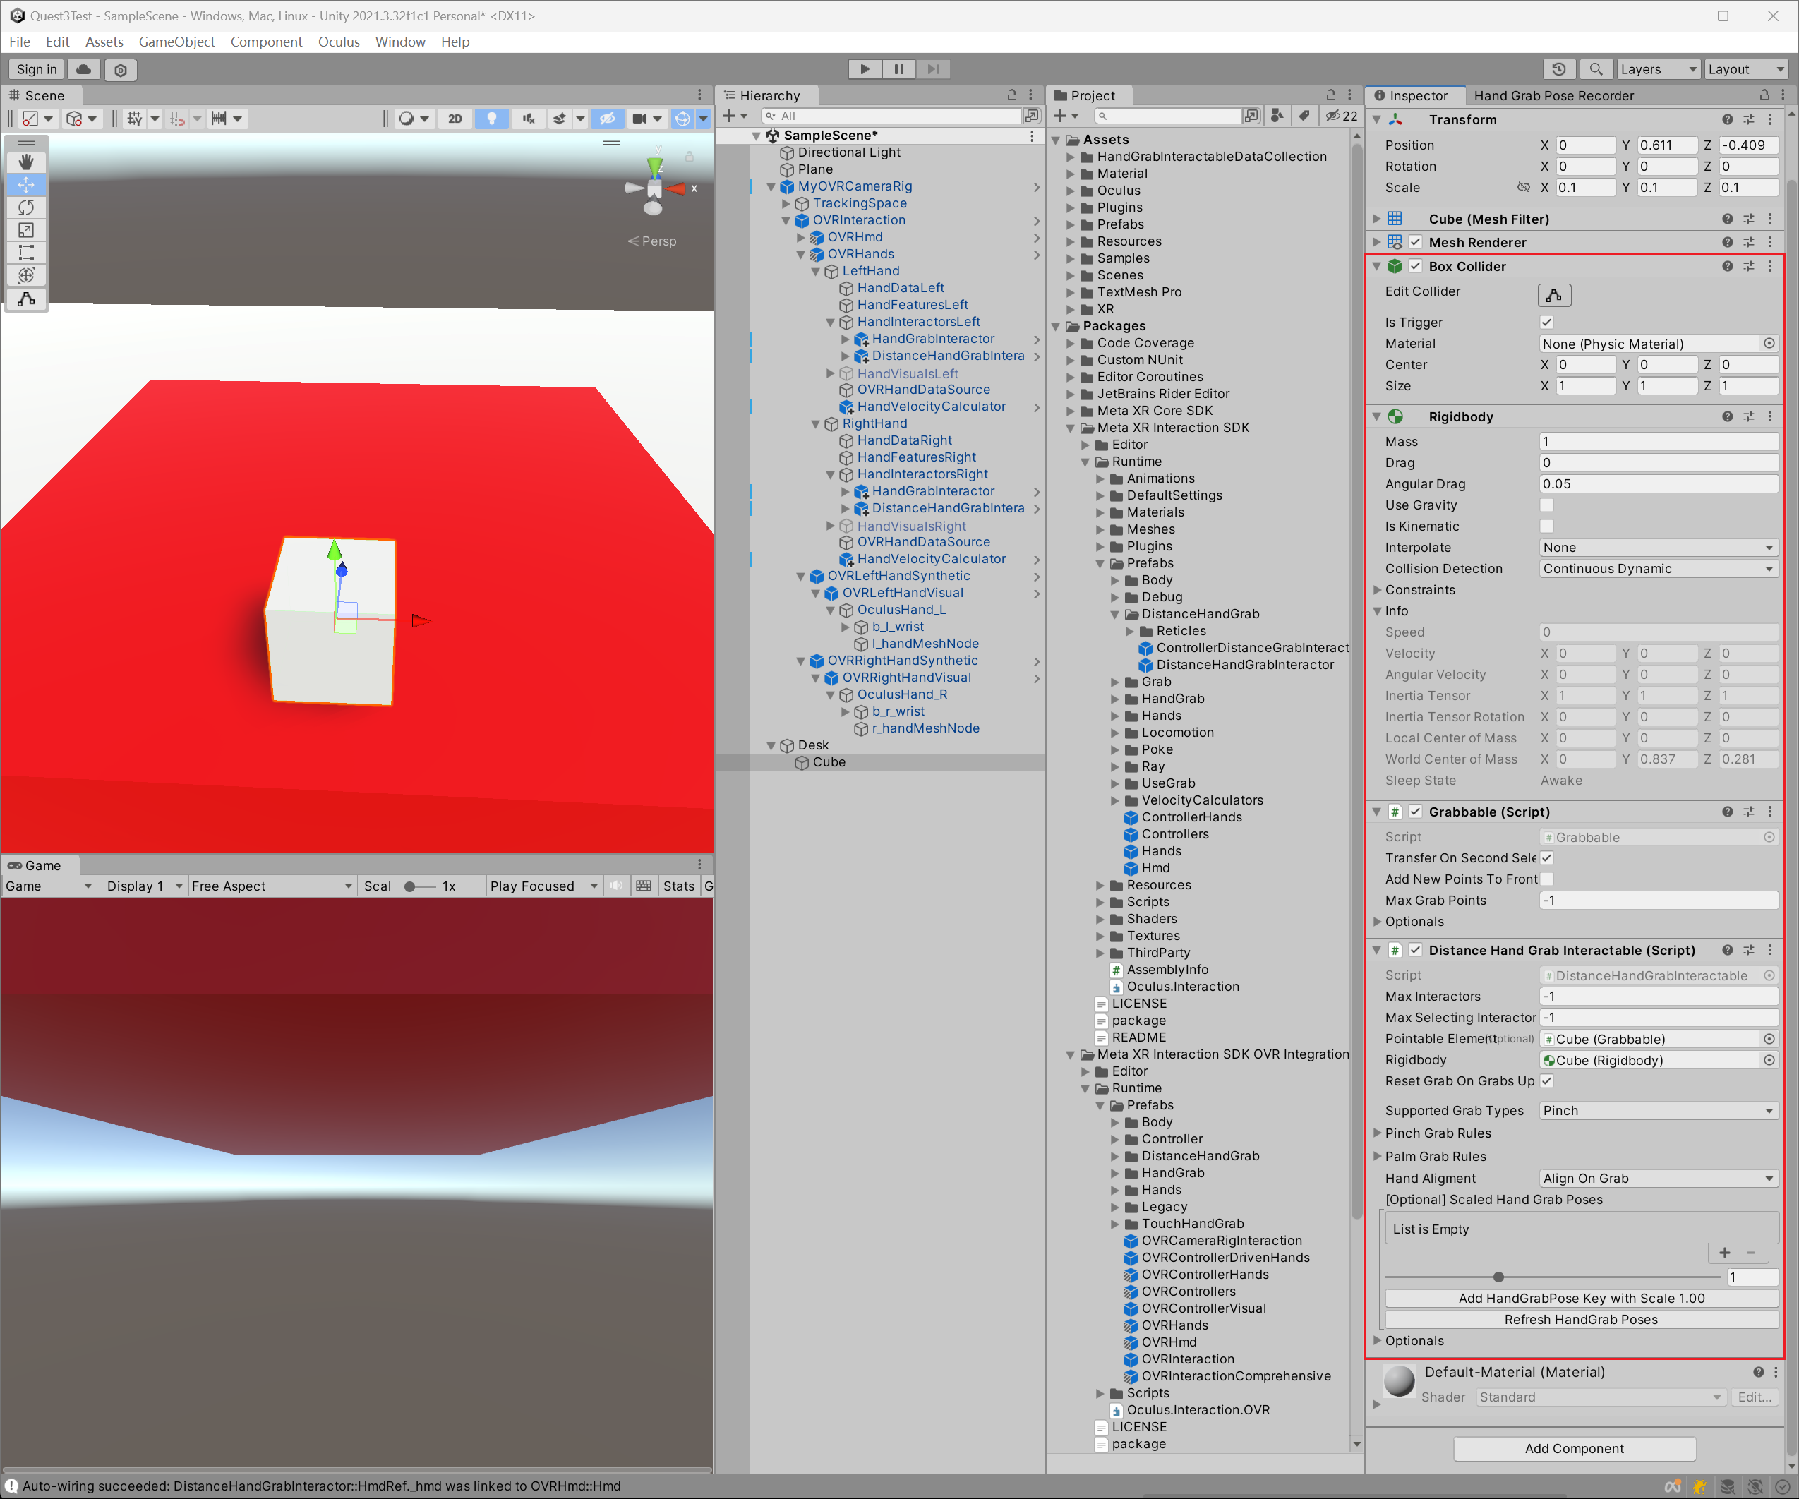This screenshot has width=1799, height=1499.
Task: Expand Pinch Grab Rules
Action: point(1378,1133)
